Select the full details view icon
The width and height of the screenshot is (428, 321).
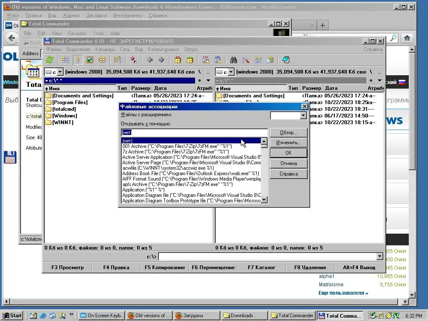[78, 60]
